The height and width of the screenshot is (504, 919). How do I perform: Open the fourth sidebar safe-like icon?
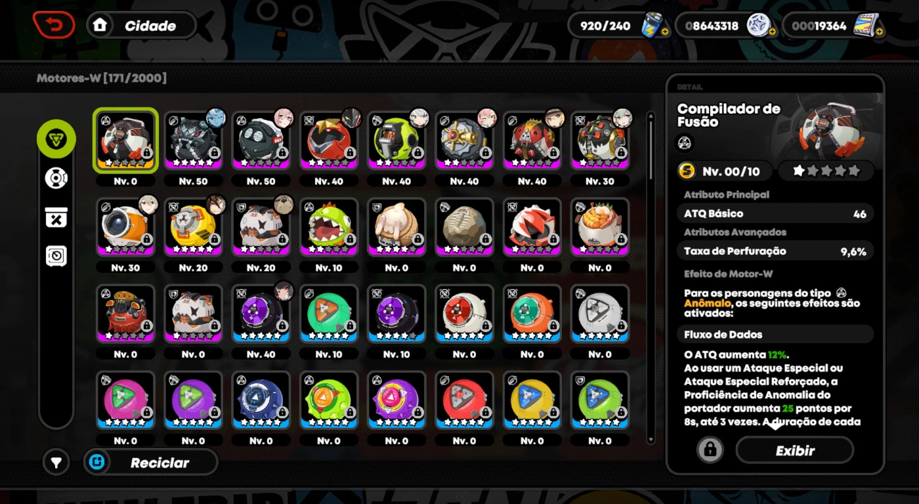pos(56,256)
